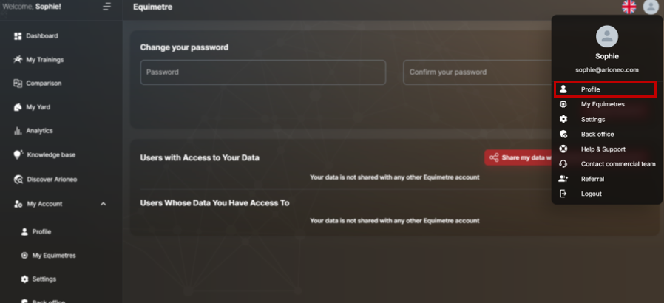
Task: Open My Equimetres from the dropdown menu
Action: point(605,104)
